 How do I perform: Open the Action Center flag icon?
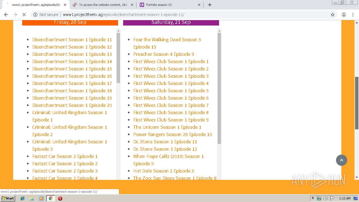(332, 198)
